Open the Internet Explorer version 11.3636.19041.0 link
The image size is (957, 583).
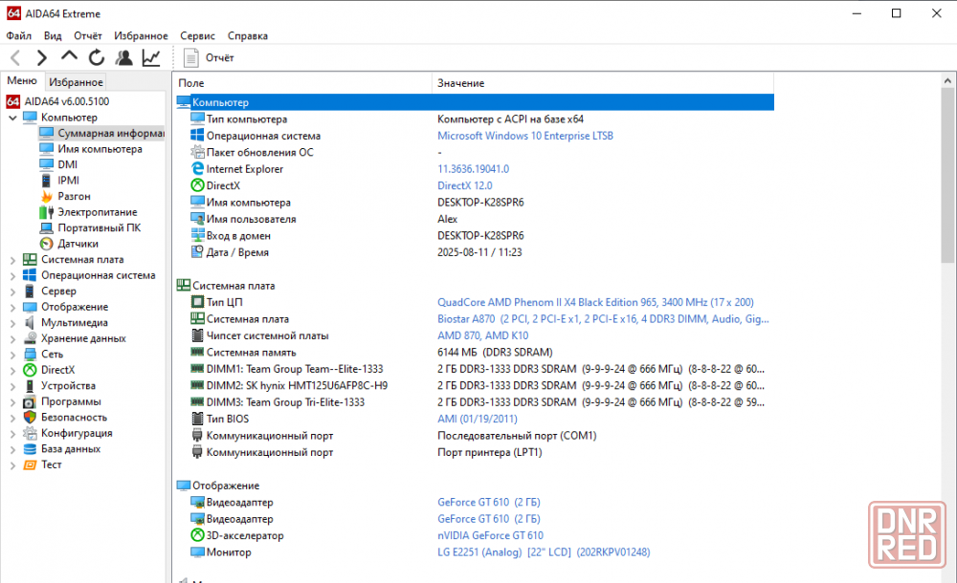[473, 169]
